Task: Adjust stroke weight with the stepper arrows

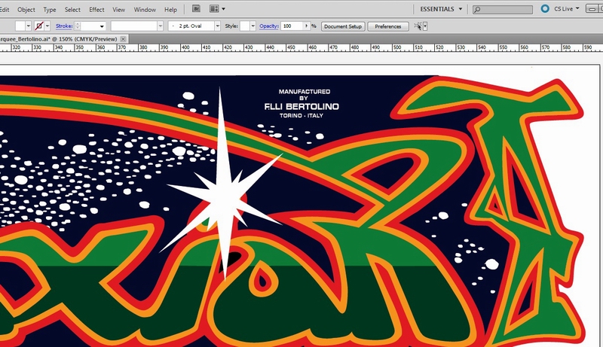Action: (x=78, y=26)
